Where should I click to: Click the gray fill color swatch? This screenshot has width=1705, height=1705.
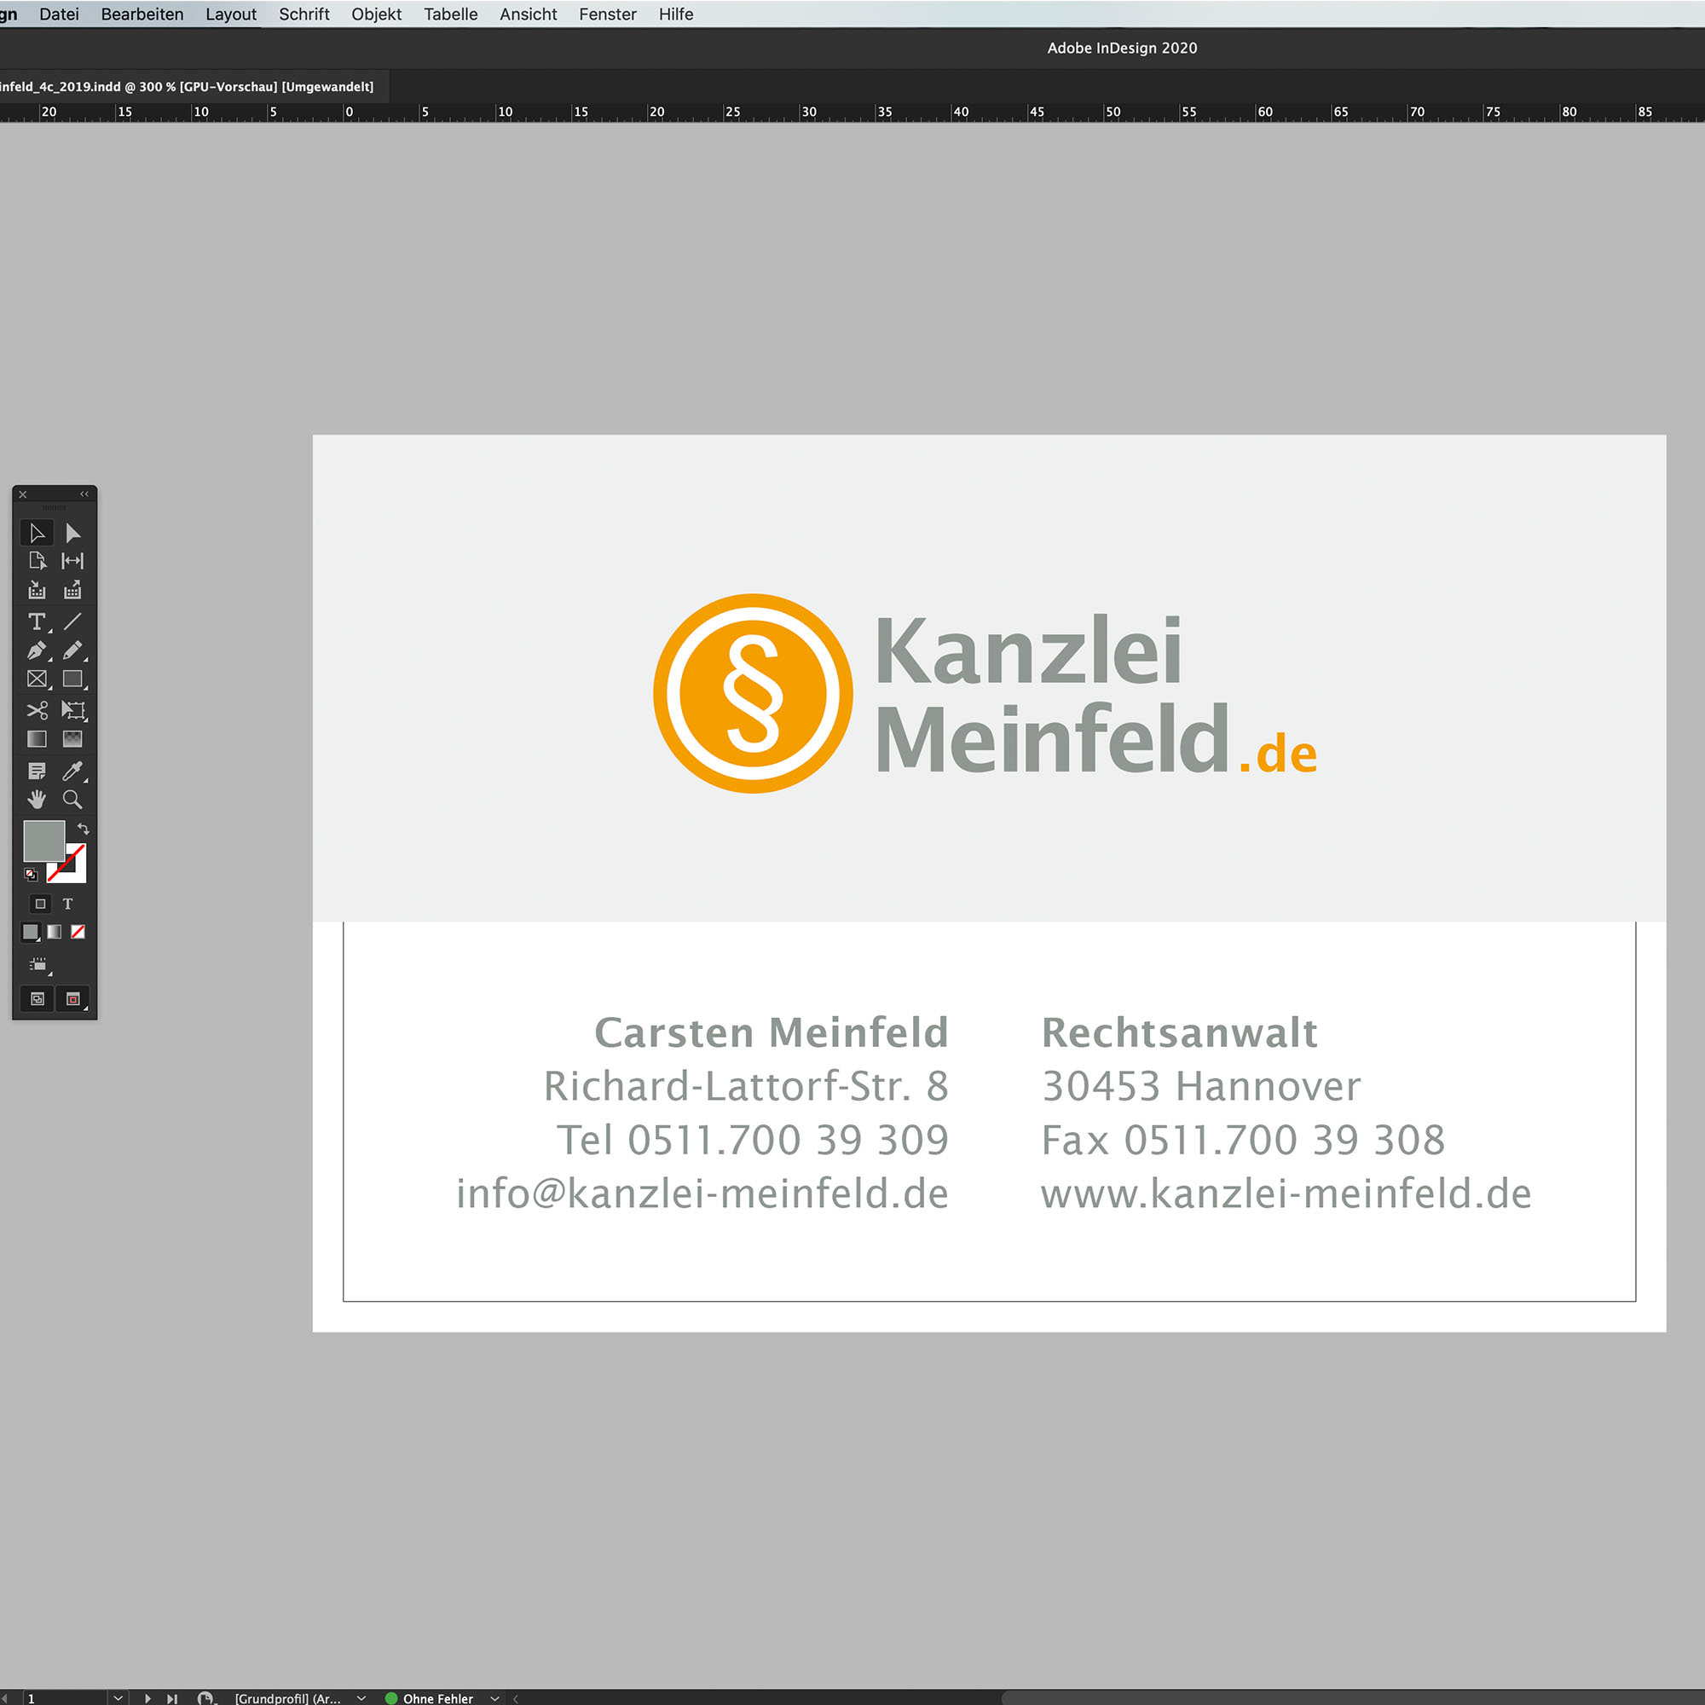click(x=43, y=841)
